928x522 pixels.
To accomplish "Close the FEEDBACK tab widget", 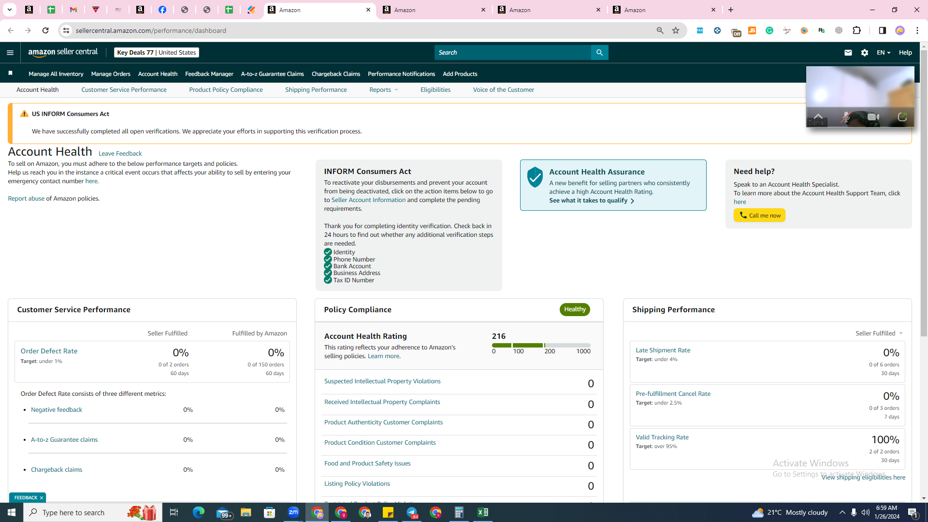I will coord(42,498).
